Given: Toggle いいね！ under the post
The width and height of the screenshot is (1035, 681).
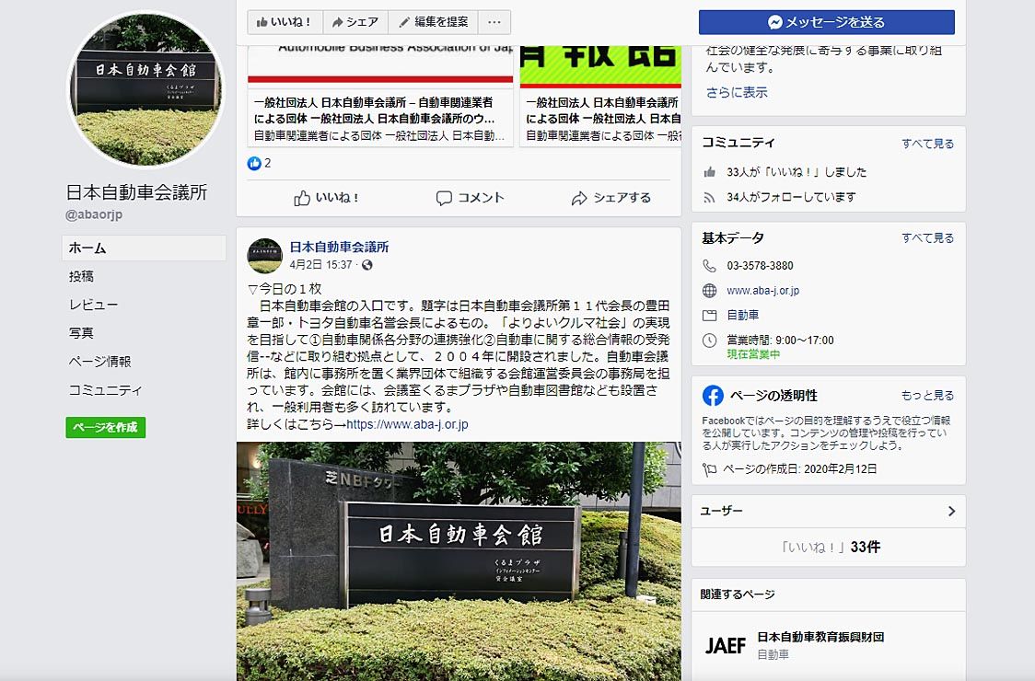Looking at the screenshot, I should [326, 198].
